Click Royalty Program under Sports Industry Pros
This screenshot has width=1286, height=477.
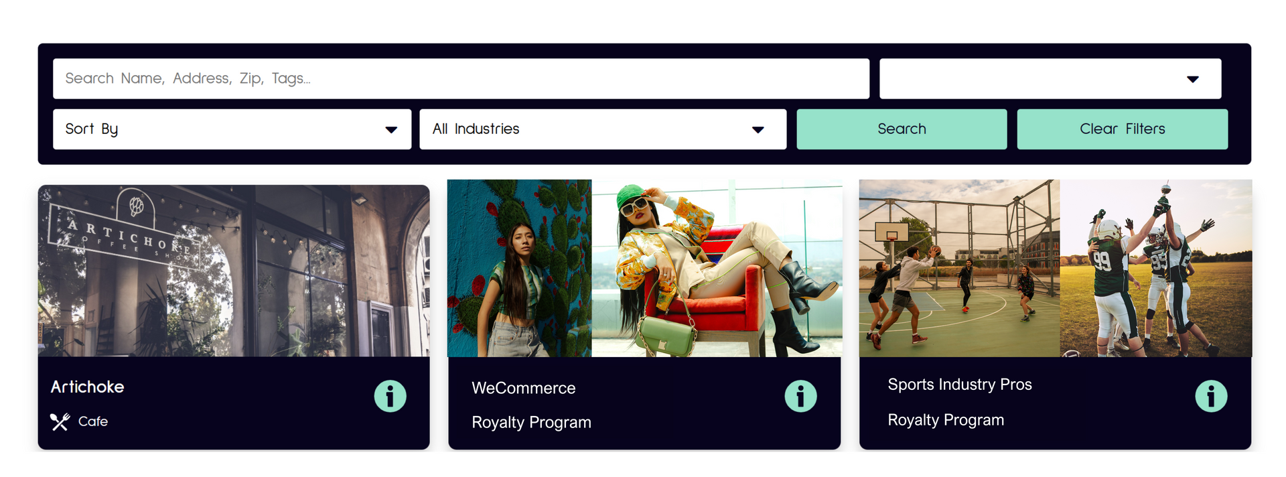pyautogui.click(x=945, y=420)
